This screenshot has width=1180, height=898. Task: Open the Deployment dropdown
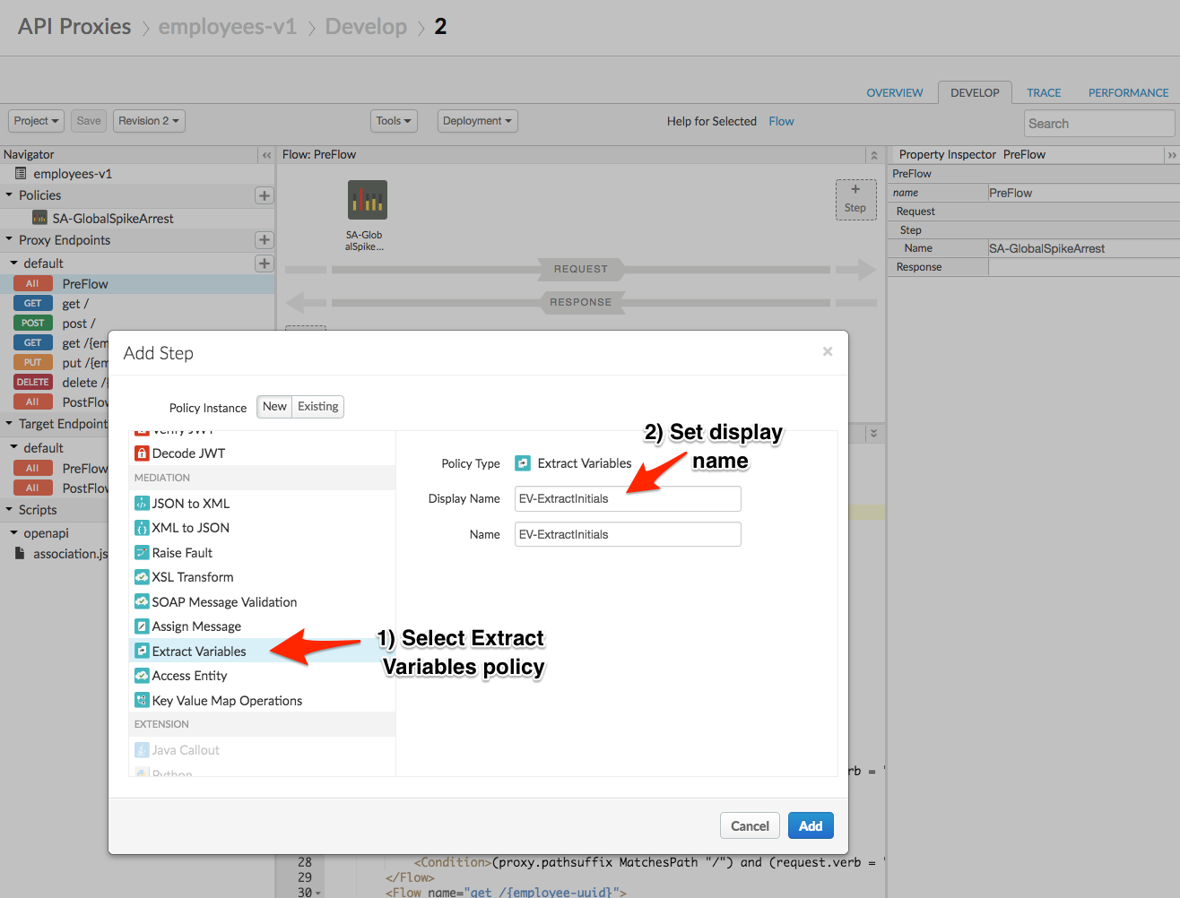click(x=477, y=121)
